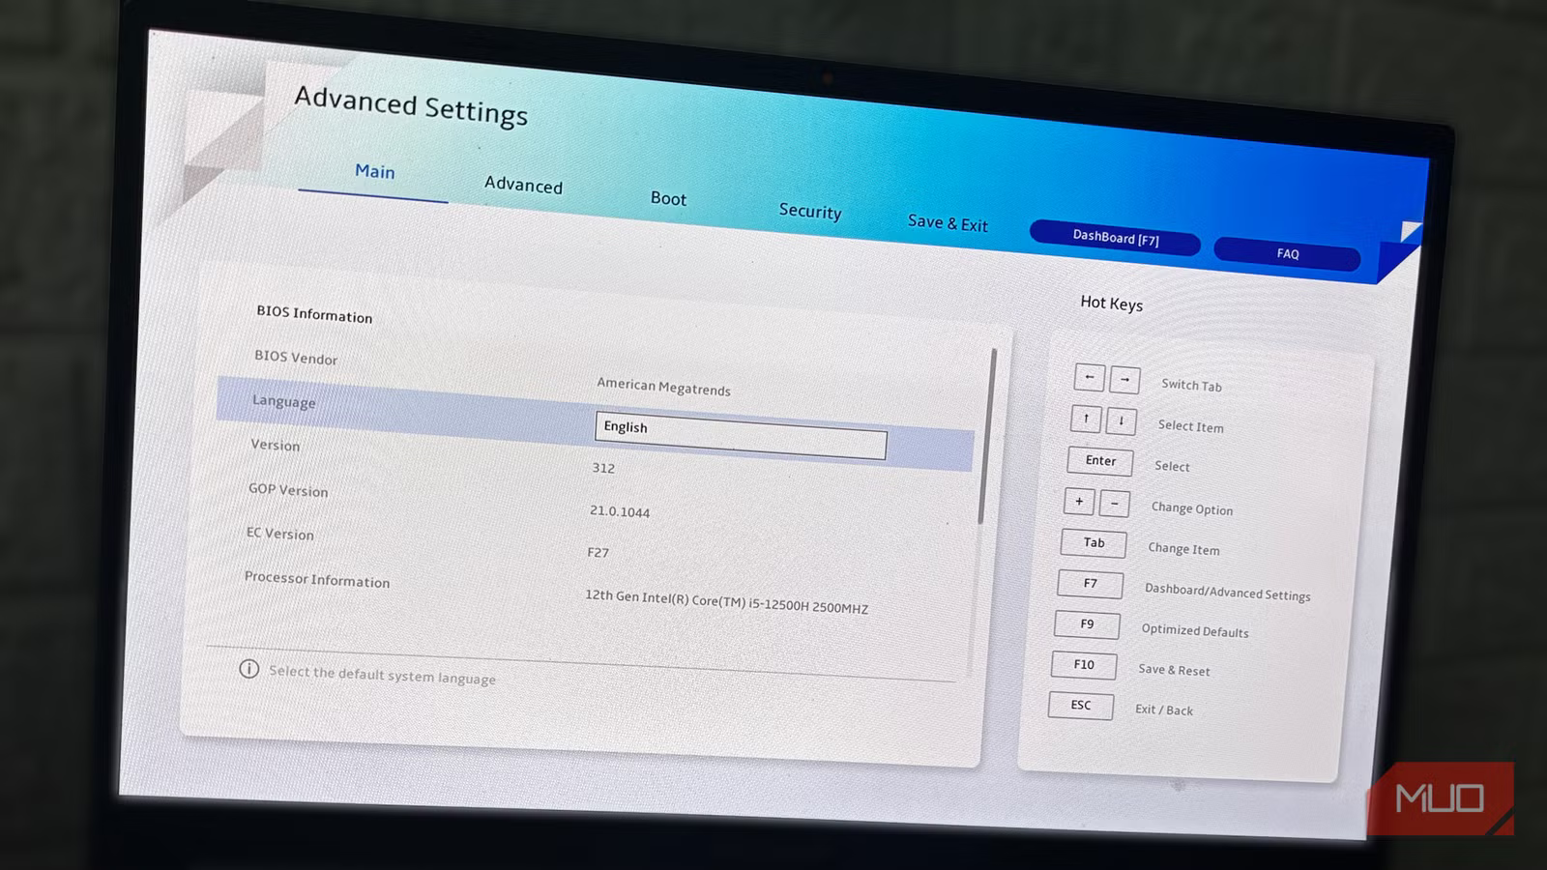Open the Save & Exit tab

[948, 223]
